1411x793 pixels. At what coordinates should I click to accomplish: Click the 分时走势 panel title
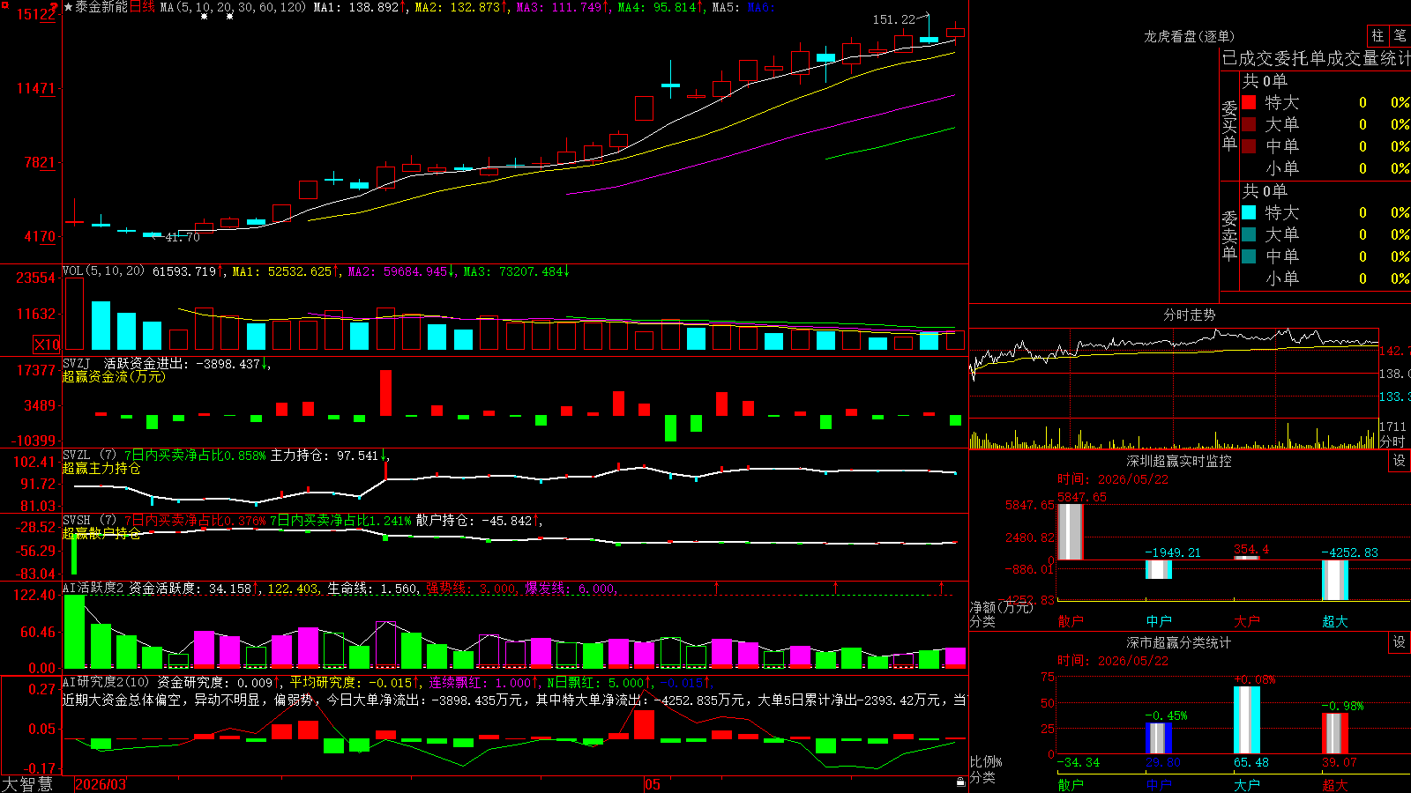(1190, 315)
